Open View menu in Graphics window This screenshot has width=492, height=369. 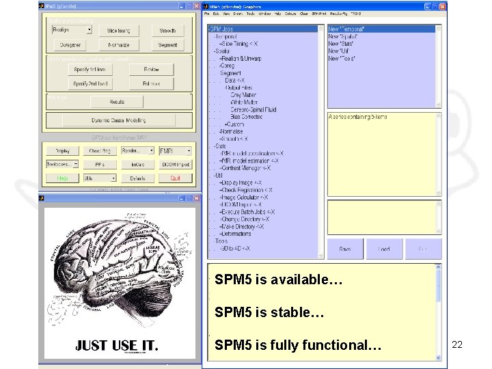tap(226, 14)
